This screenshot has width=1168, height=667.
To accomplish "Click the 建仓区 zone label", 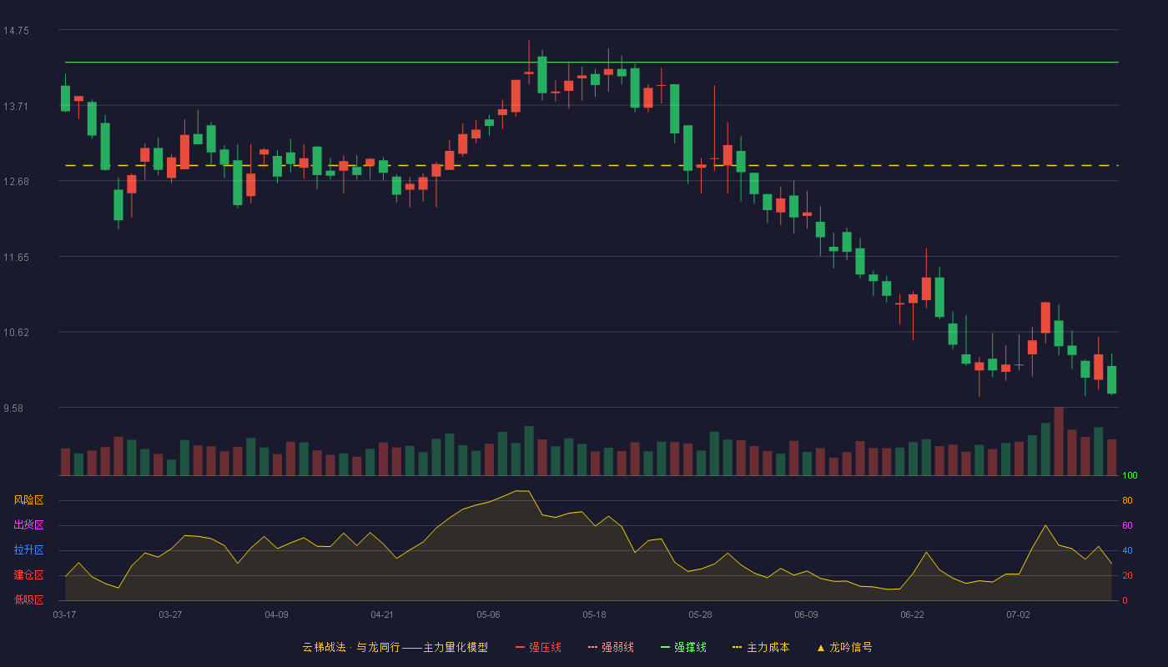I will [x=28, y=575].
